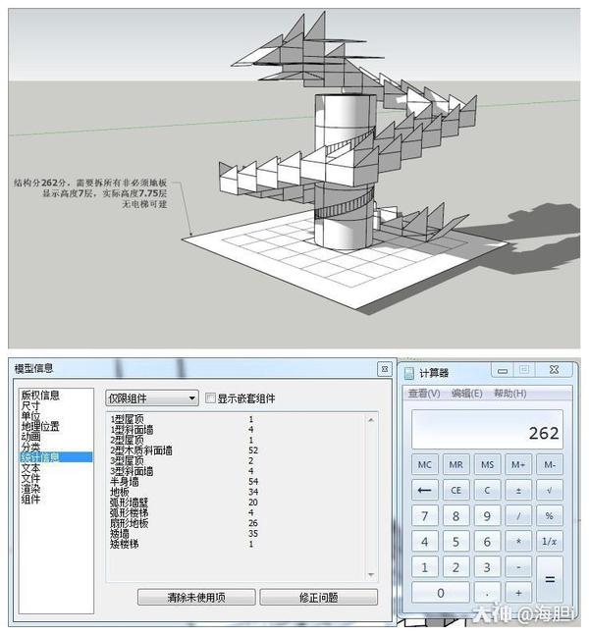Open the 仅限组件 dropdown
Viewport: 589px width, 635px height.
151,398
